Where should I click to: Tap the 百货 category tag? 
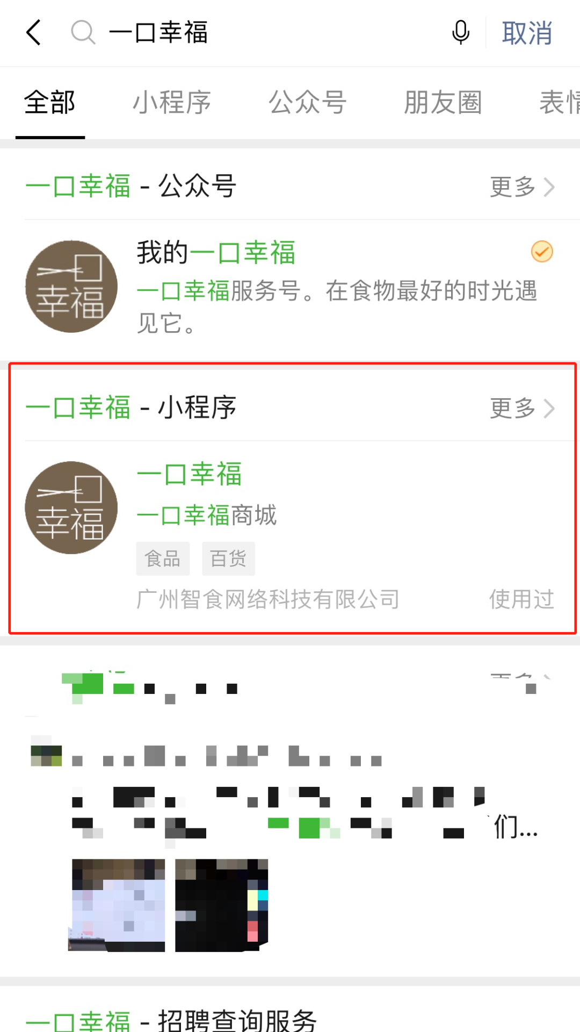[228, 558]
